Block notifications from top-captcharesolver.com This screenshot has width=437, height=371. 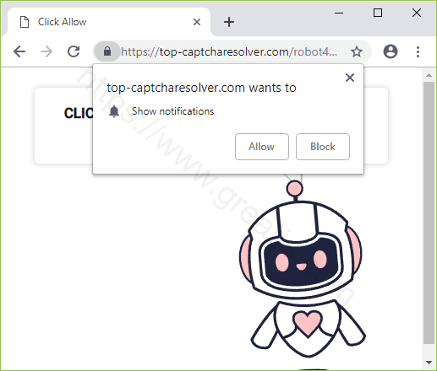(x=323, y=147)
